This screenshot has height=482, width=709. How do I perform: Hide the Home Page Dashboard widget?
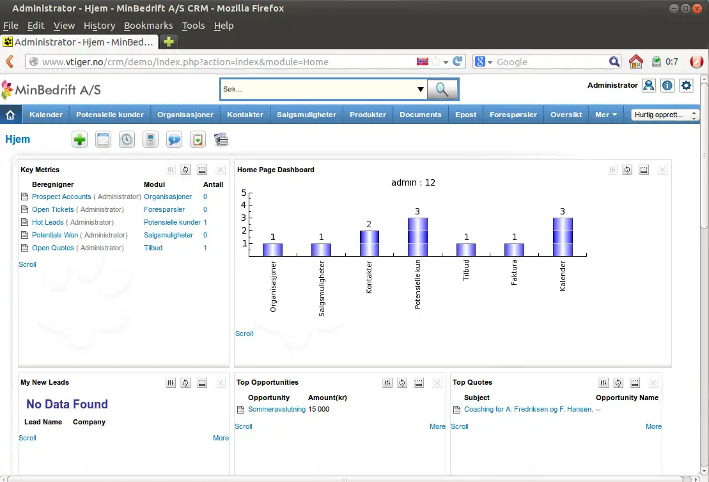point(644,170)
